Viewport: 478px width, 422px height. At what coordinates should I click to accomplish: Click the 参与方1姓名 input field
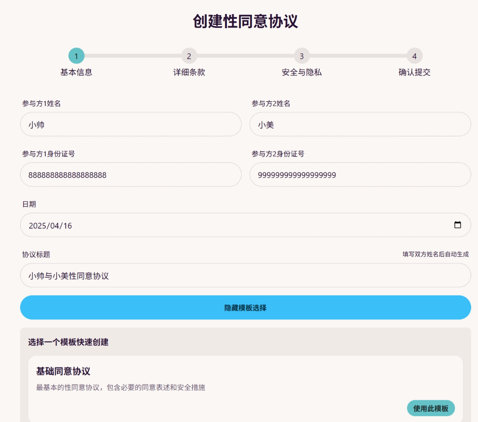tap(131, 124)
